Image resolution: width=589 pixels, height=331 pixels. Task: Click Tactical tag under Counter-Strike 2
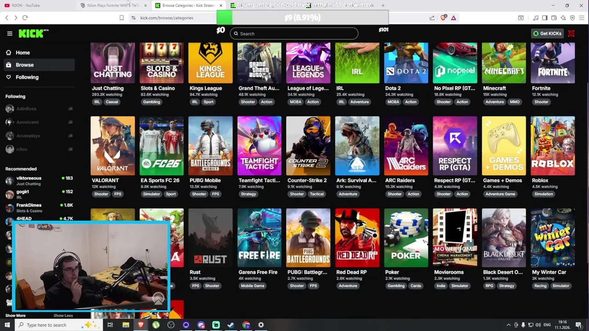(317, 194)
